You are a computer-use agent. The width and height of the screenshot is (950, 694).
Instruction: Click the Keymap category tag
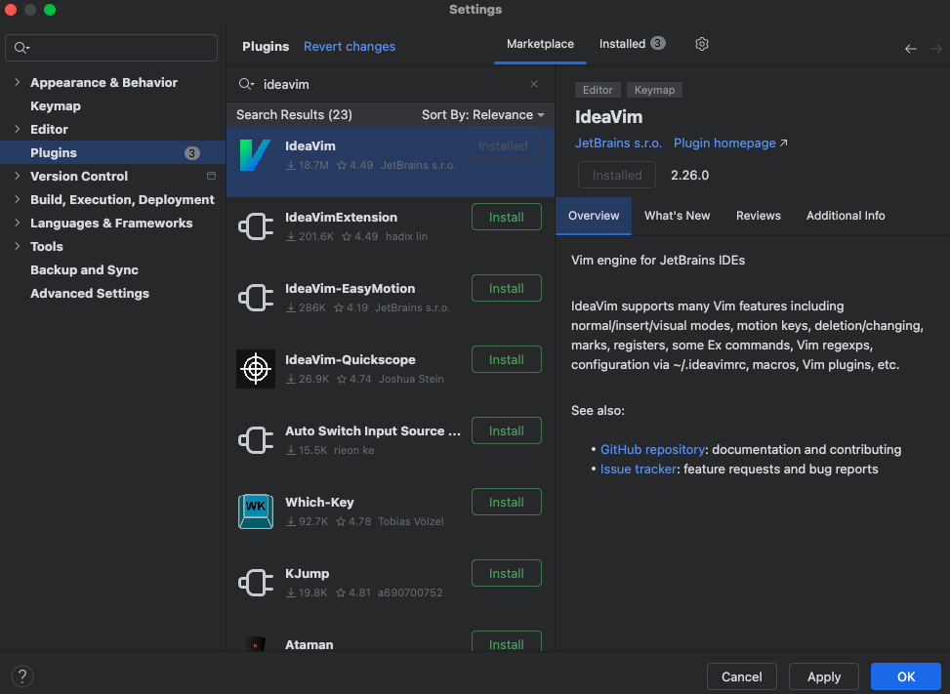pos(654,90)
